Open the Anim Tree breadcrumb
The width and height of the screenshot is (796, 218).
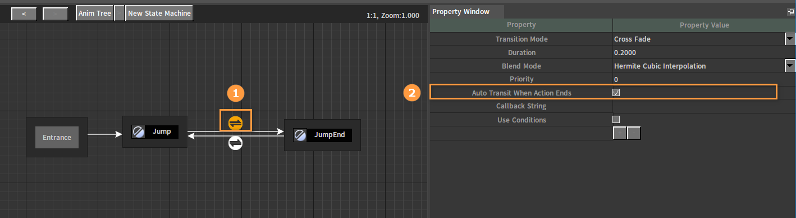tap(95, 13)
